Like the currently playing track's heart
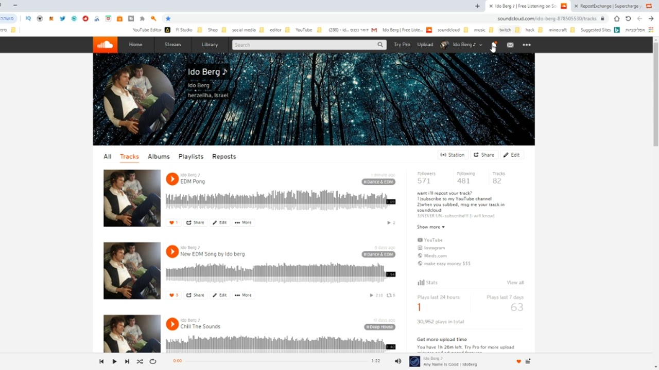This screenshot has height=370, width=659. (517, 361)
